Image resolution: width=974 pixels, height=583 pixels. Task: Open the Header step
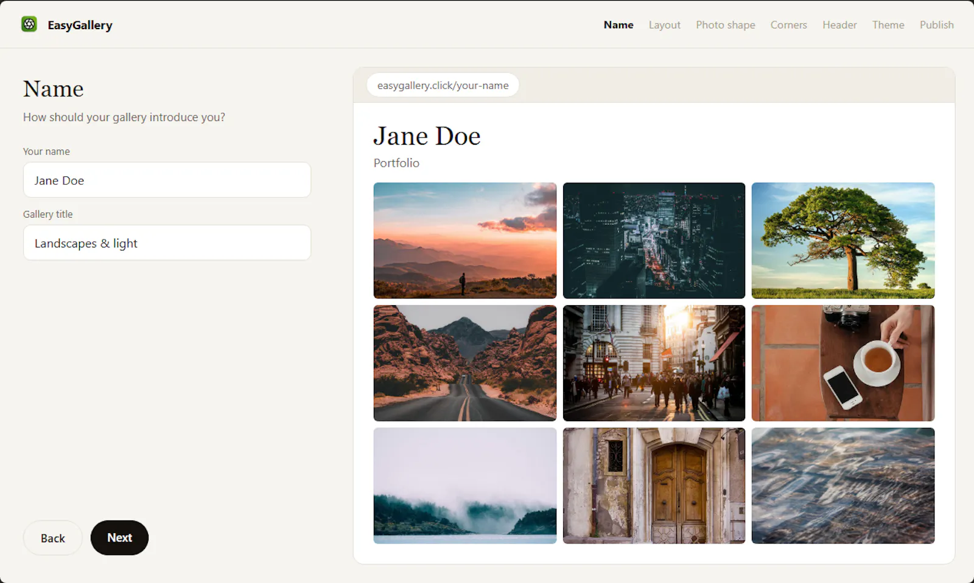[x=839, y=25]
